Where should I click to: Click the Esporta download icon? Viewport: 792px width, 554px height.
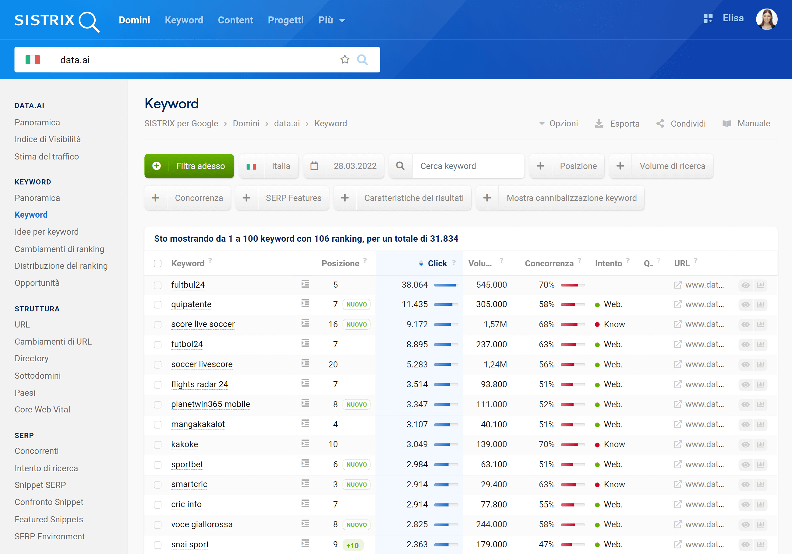pos(599,123)
